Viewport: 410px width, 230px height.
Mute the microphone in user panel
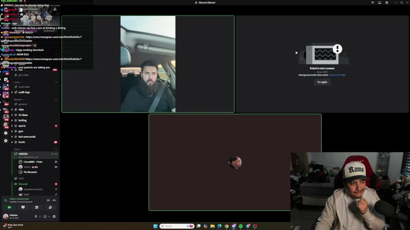coord(36,216)
